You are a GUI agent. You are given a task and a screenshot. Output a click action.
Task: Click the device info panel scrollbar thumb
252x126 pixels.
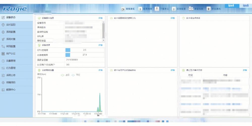[x=103, y=30]
